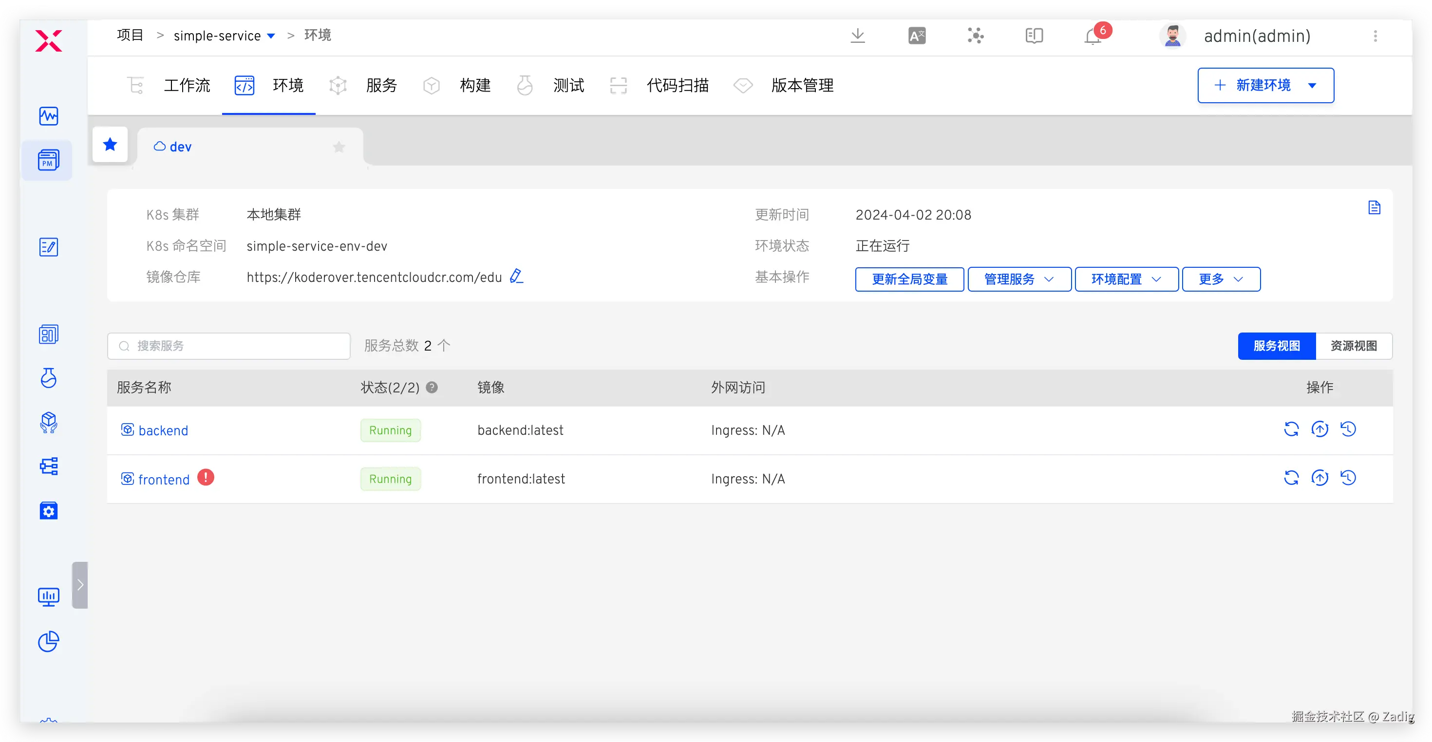The height and width of the screenshot is (742, 1432).
Task: Click the notification bell icon
Action: [x=1093, y=37]
